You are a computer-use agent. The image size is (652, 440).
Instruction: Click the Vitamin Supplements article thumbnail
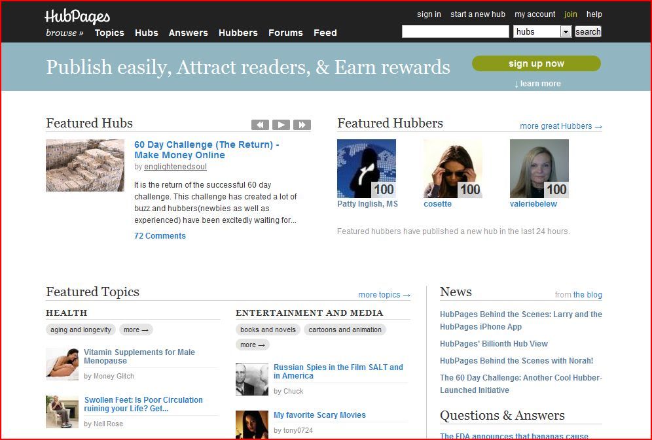click(62, 364)
